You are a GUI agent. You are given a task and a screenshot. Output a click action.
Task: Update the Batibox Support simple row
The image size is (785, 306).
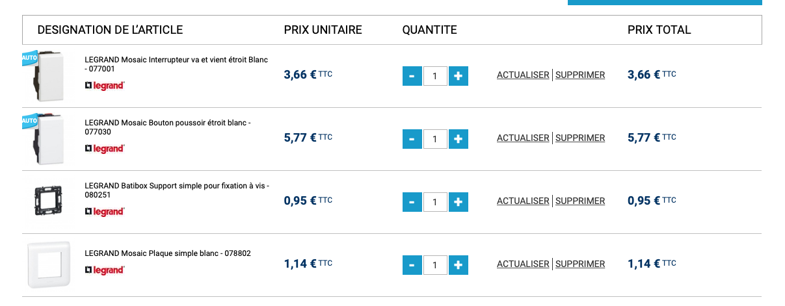(x=523, y=201)
